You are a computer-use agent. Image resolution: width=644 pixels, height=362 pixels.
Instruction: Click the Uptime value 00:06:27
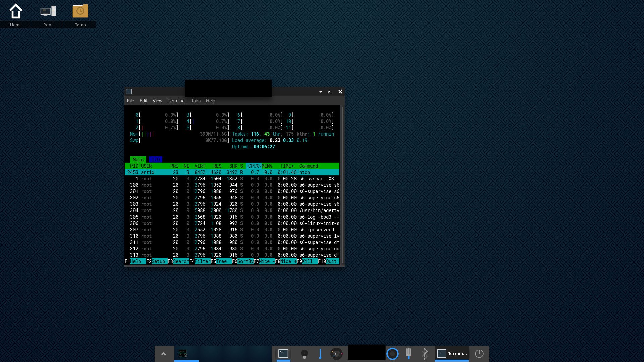coord(264,147)
